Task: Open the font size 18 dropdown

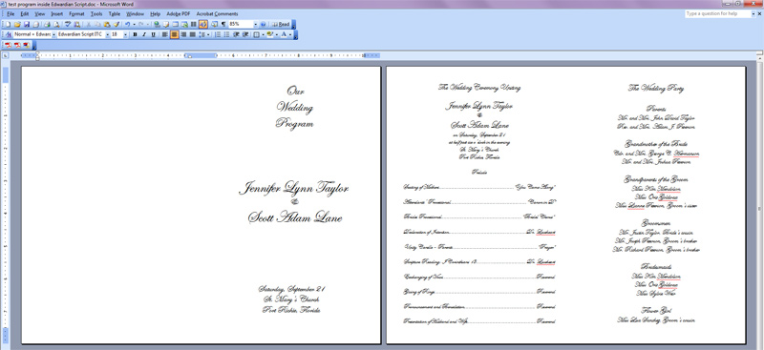Action: [126, 34]
